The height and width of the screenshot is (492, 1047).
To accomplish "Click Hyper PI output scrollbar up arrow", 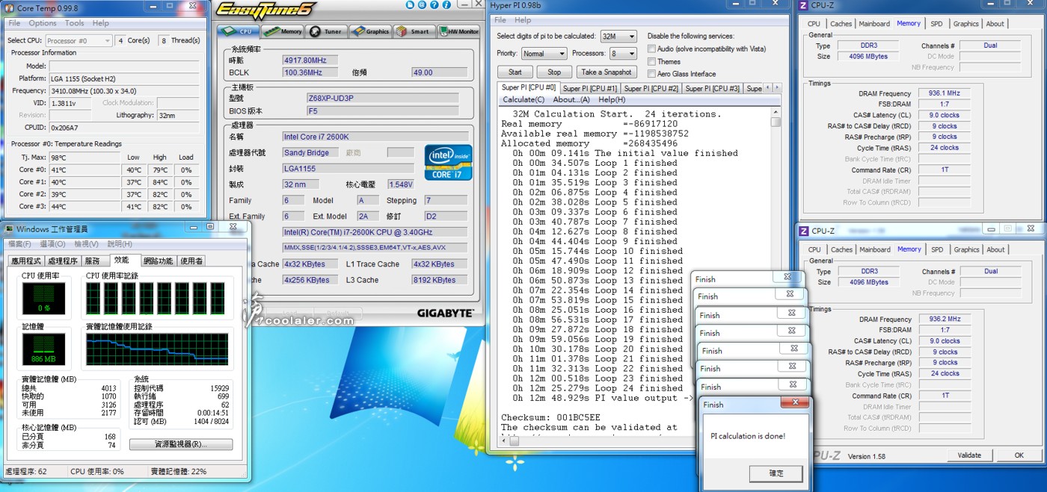I will coord(776,111).
